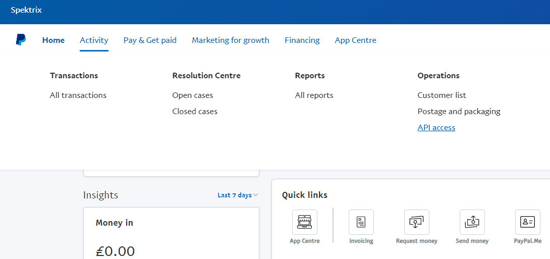
Task: Open the Customer list link
Action: point(442,95)
